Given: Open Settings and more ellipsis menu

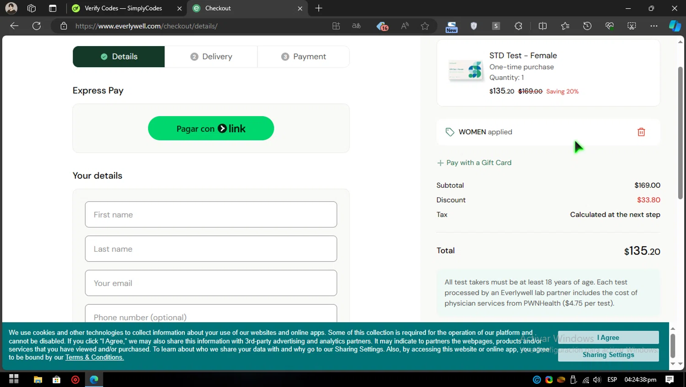Looking at the screenshot, I should tap(654, 26).
